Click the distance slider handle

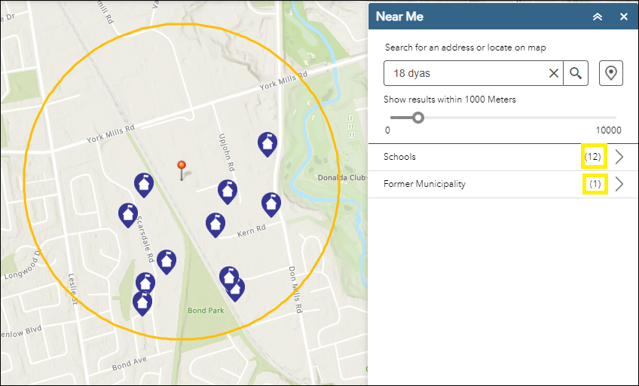point(417,118)
